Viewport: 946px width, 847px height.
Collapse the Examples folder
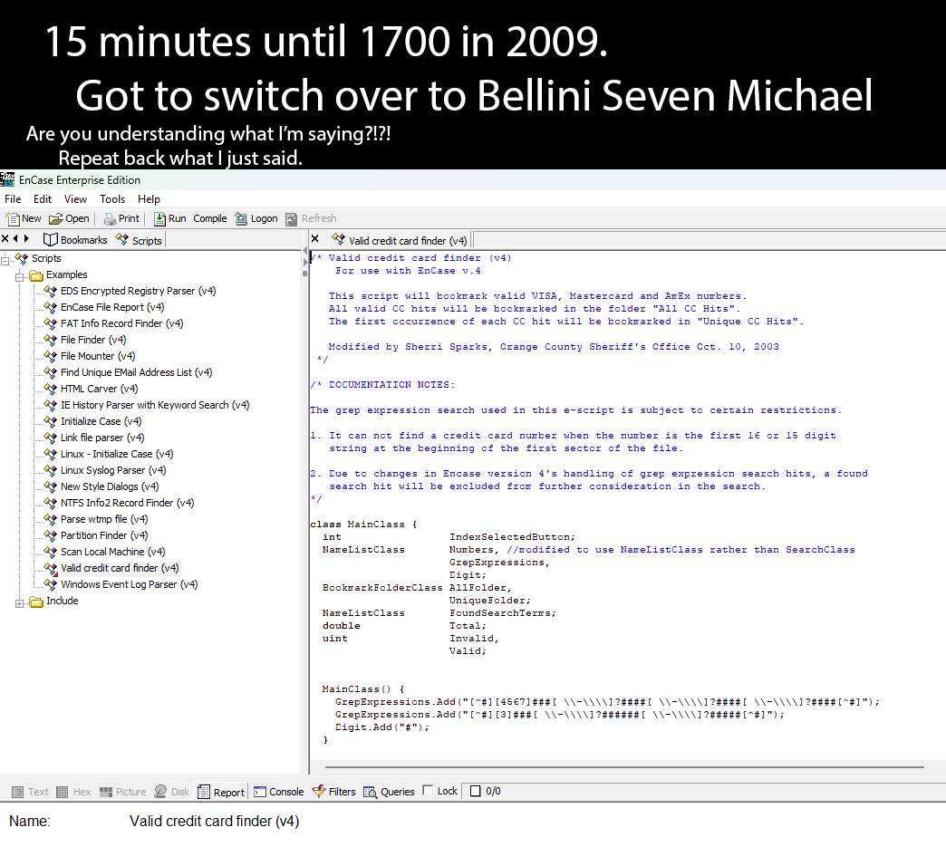(21, 275)
